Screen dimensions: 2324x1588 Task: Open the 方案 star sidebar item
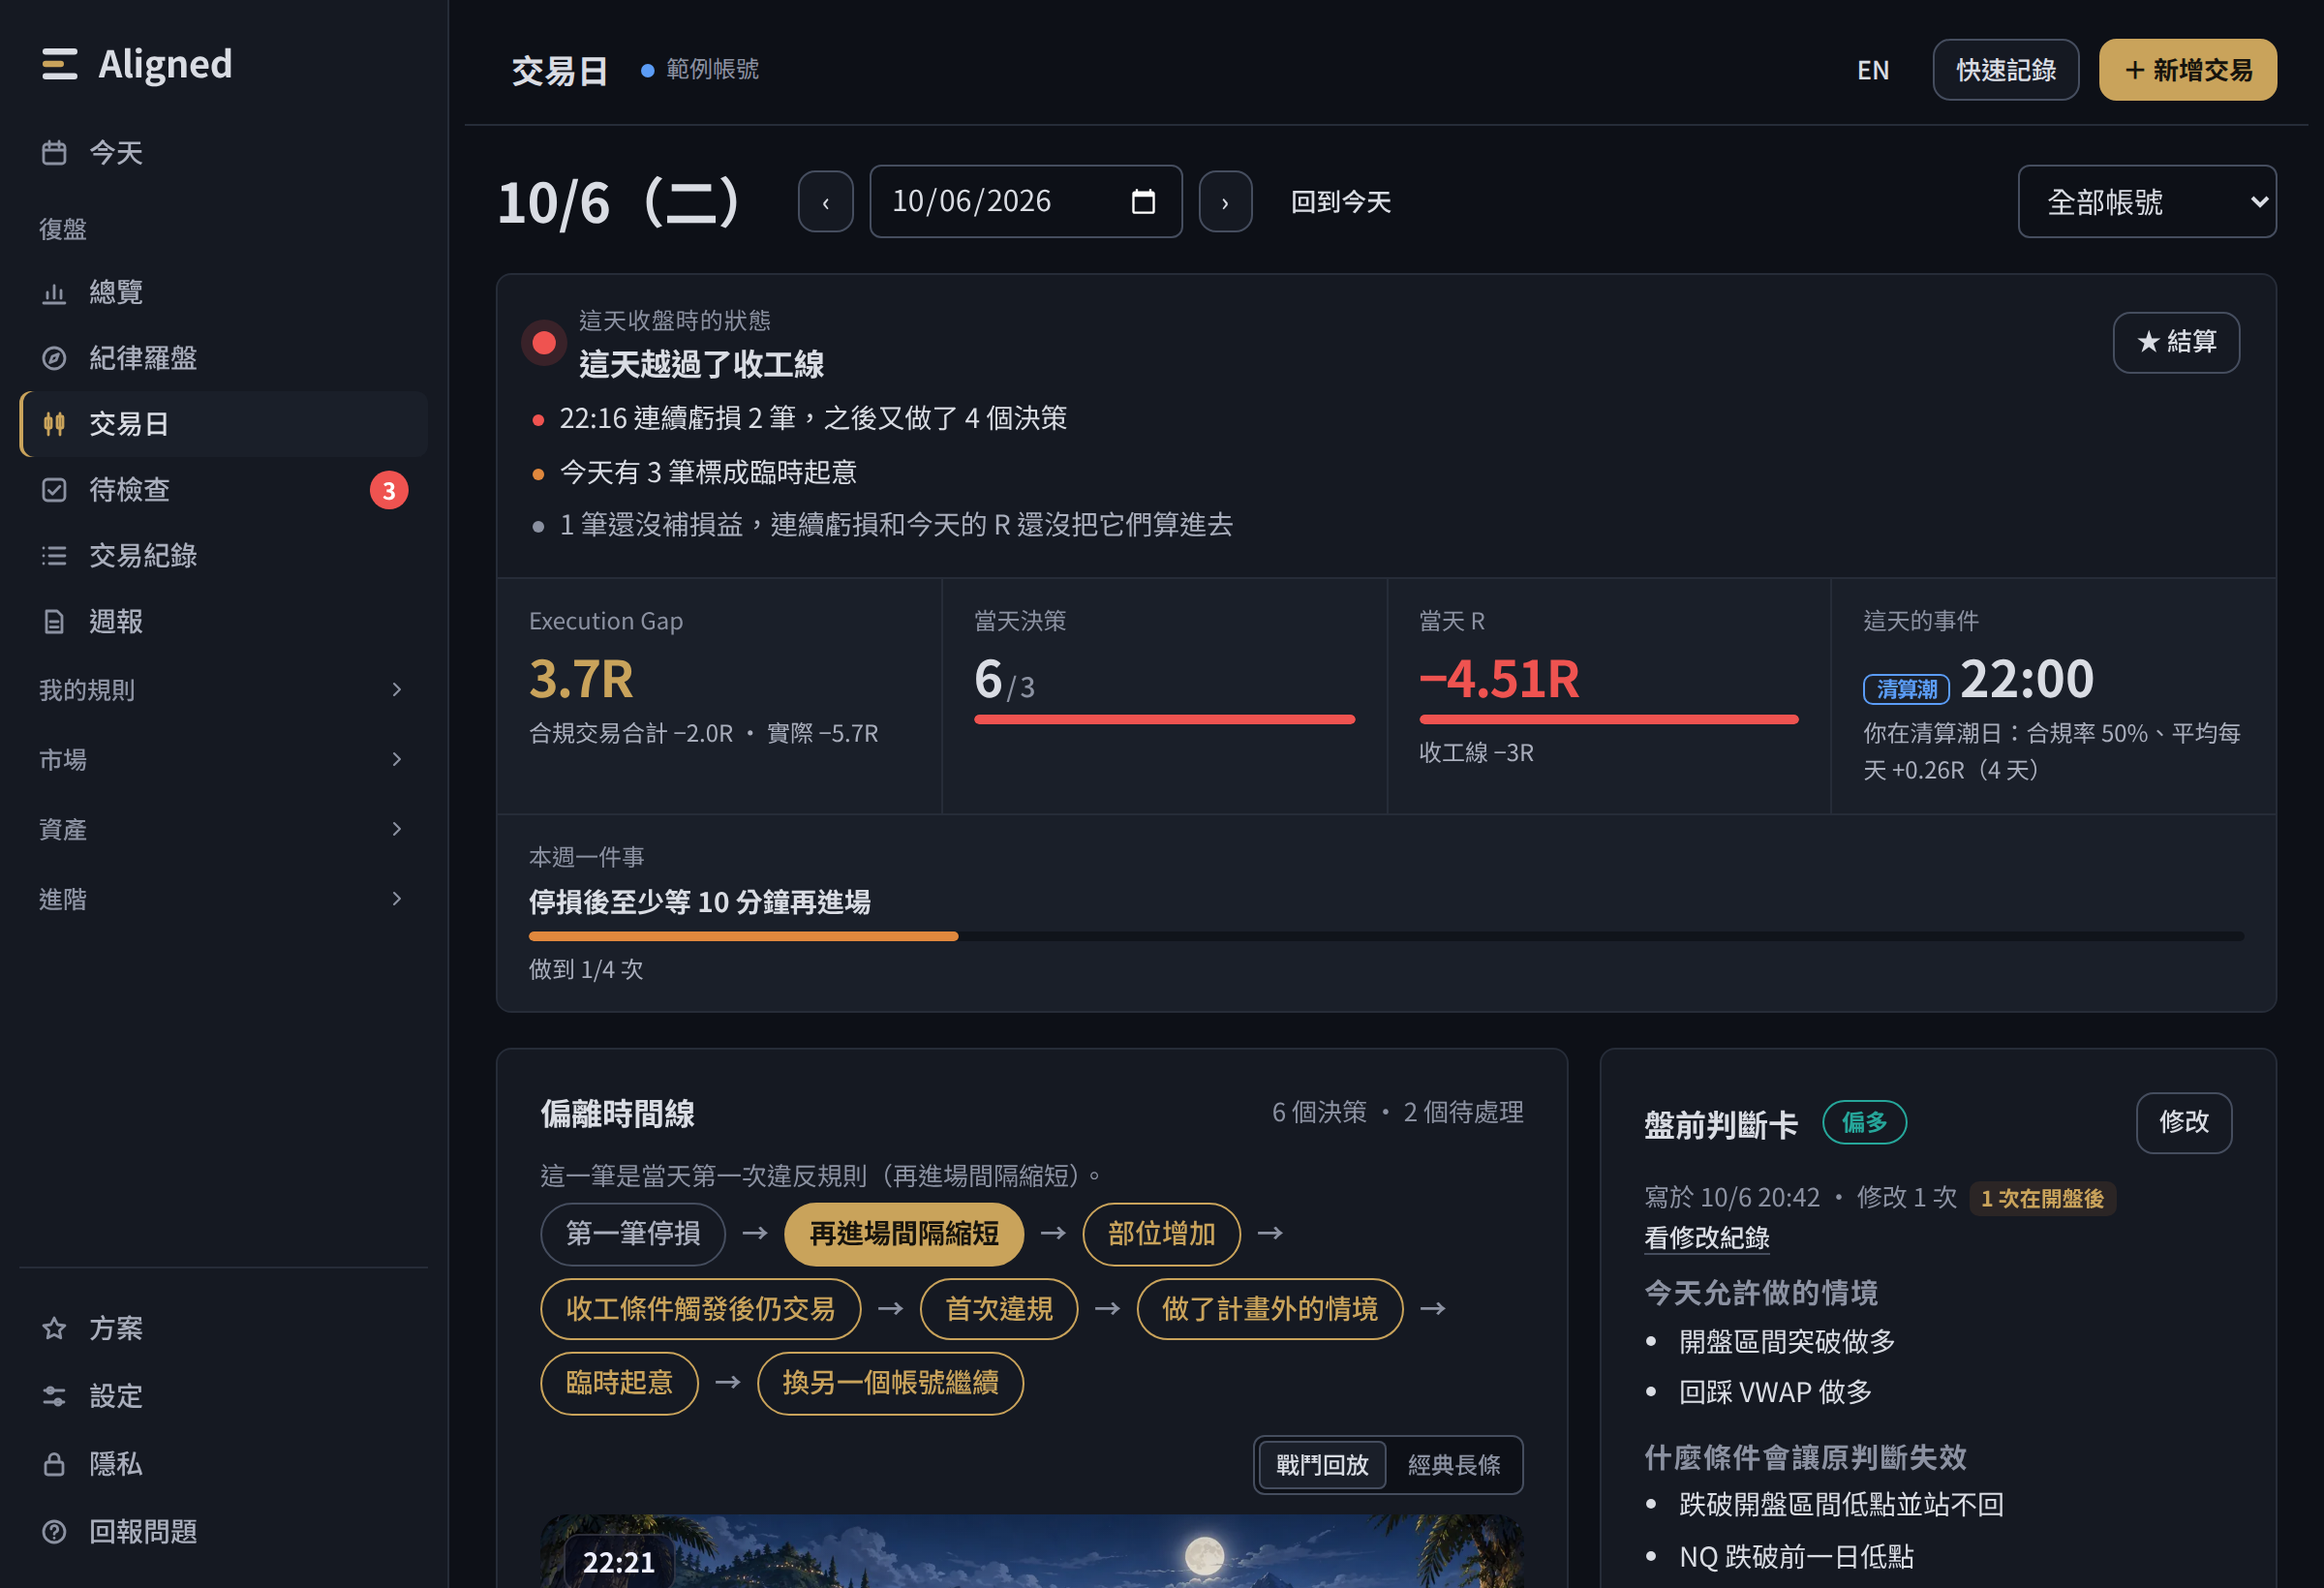tap(224, 1328)
